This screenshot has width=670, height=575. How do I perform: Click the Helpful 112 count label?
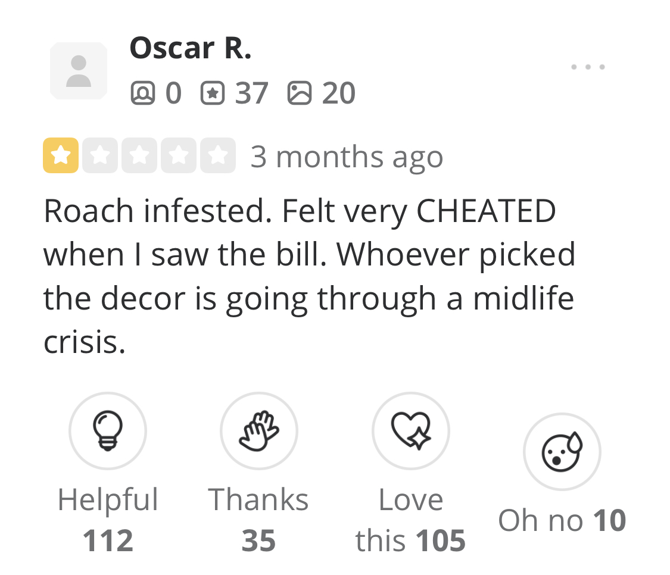point(108,520)
